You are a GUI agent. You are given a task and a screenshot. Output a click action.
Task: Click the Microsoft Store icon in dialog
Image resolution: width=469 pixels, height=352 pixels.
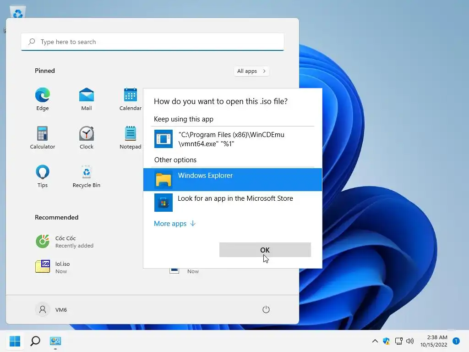[164, 202]
